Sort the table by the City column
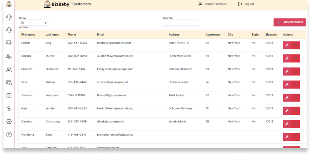 [230, 35]
